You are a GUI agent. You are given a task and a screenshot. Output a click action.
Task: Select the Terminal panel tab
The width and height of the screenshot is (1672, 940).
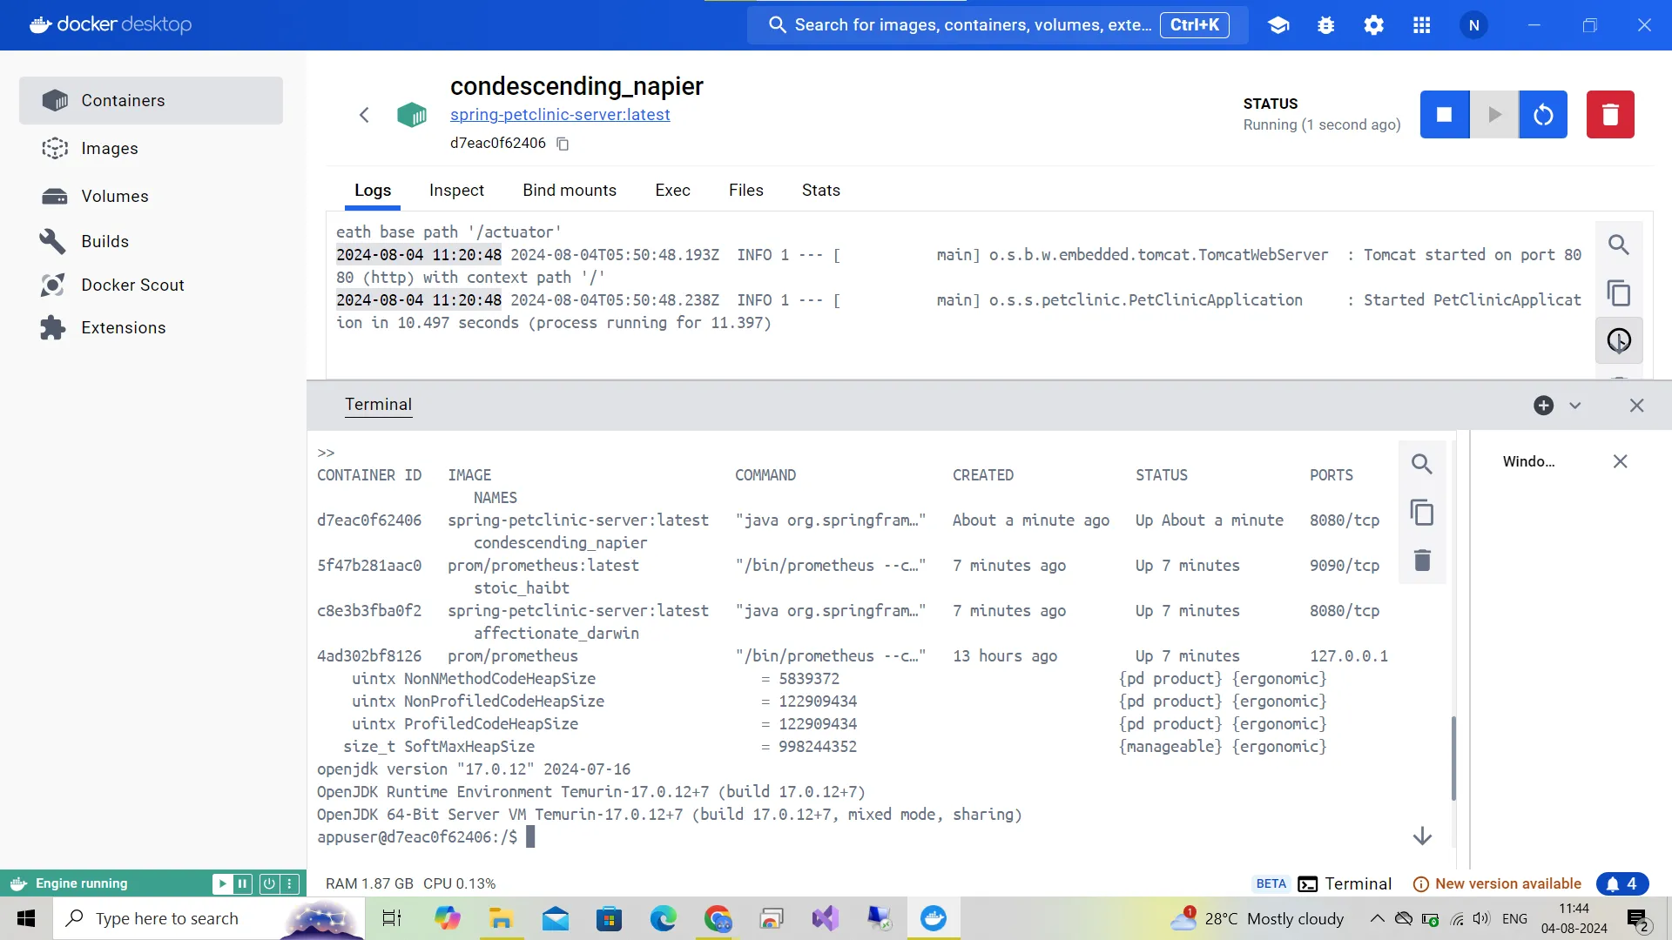coord(378,405)
